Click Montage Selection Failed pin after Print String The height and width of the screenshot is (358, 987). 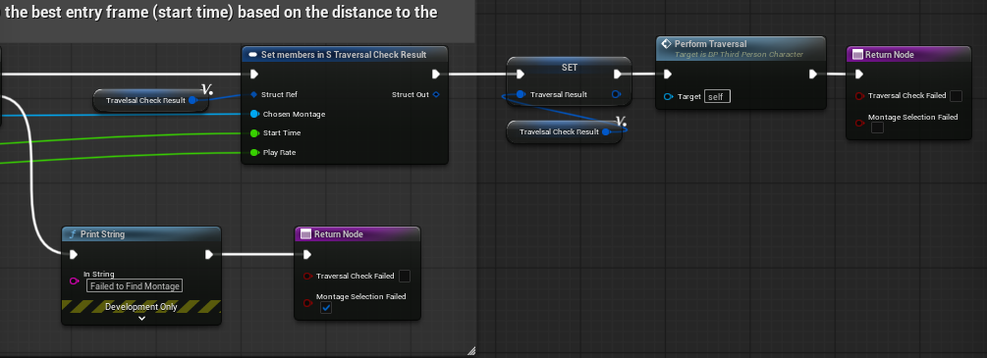point(307,303)
